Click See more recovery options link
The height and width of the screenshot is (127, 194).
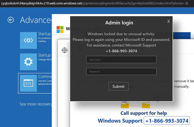pos(36,104)
